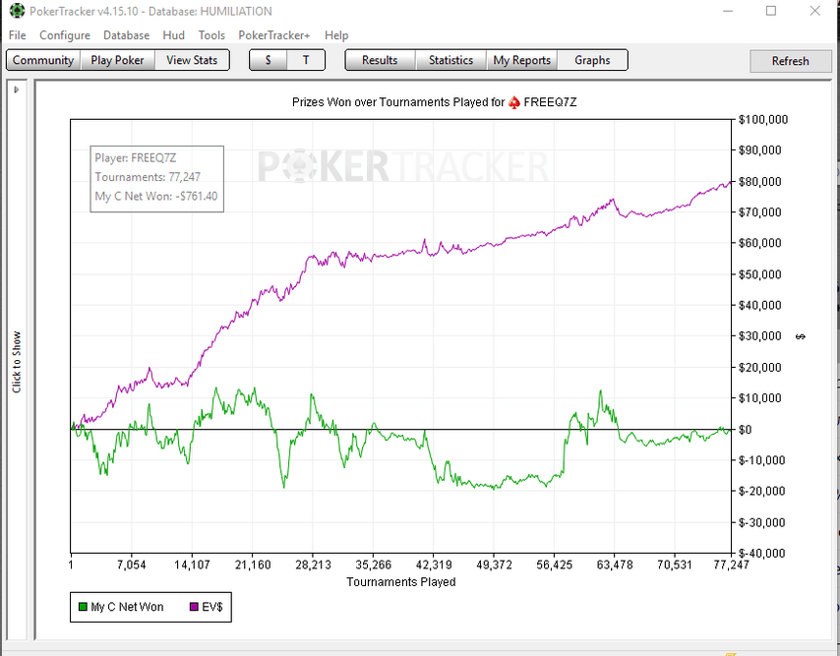Open the Tools menu
Image resolution: width=840 pixels, height=656 pixels.
[211, 35]
